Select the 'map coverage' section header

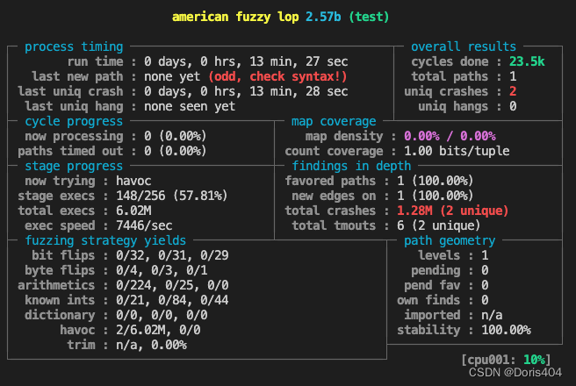coord(334,121)
